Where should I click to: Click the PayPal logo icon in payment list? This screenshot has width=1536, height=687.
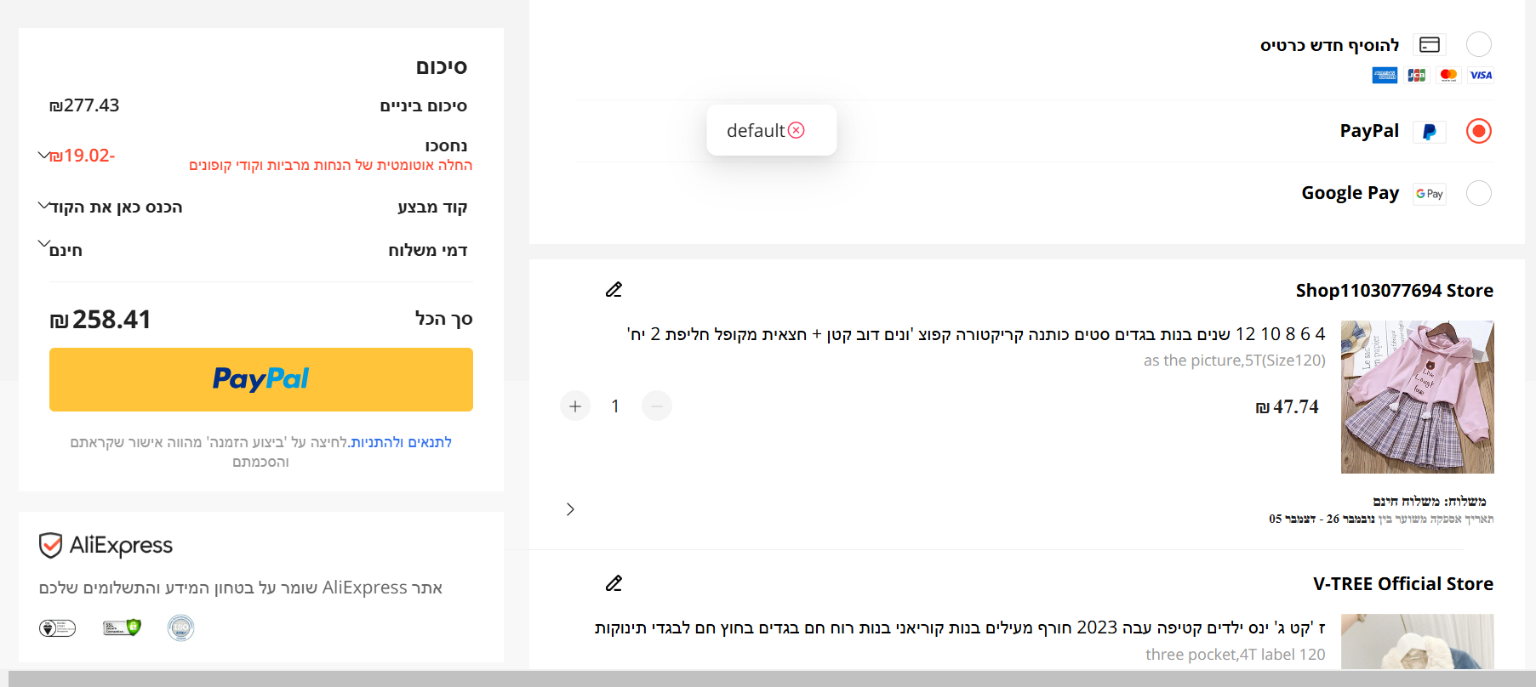click(1430, 132)
